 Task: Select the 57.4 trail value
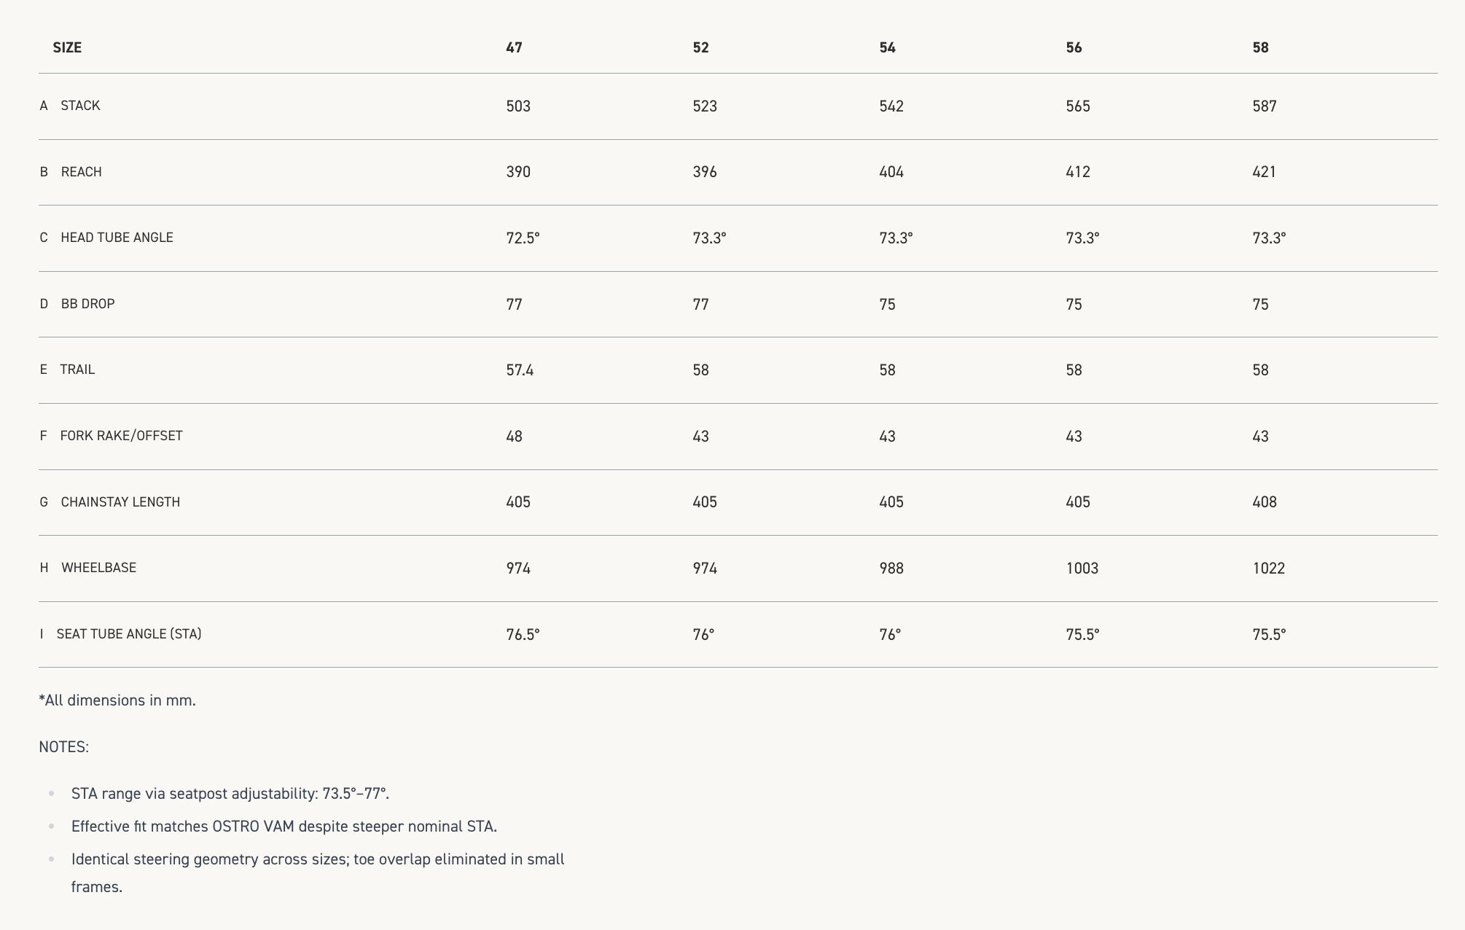click(x=520, y=370)
